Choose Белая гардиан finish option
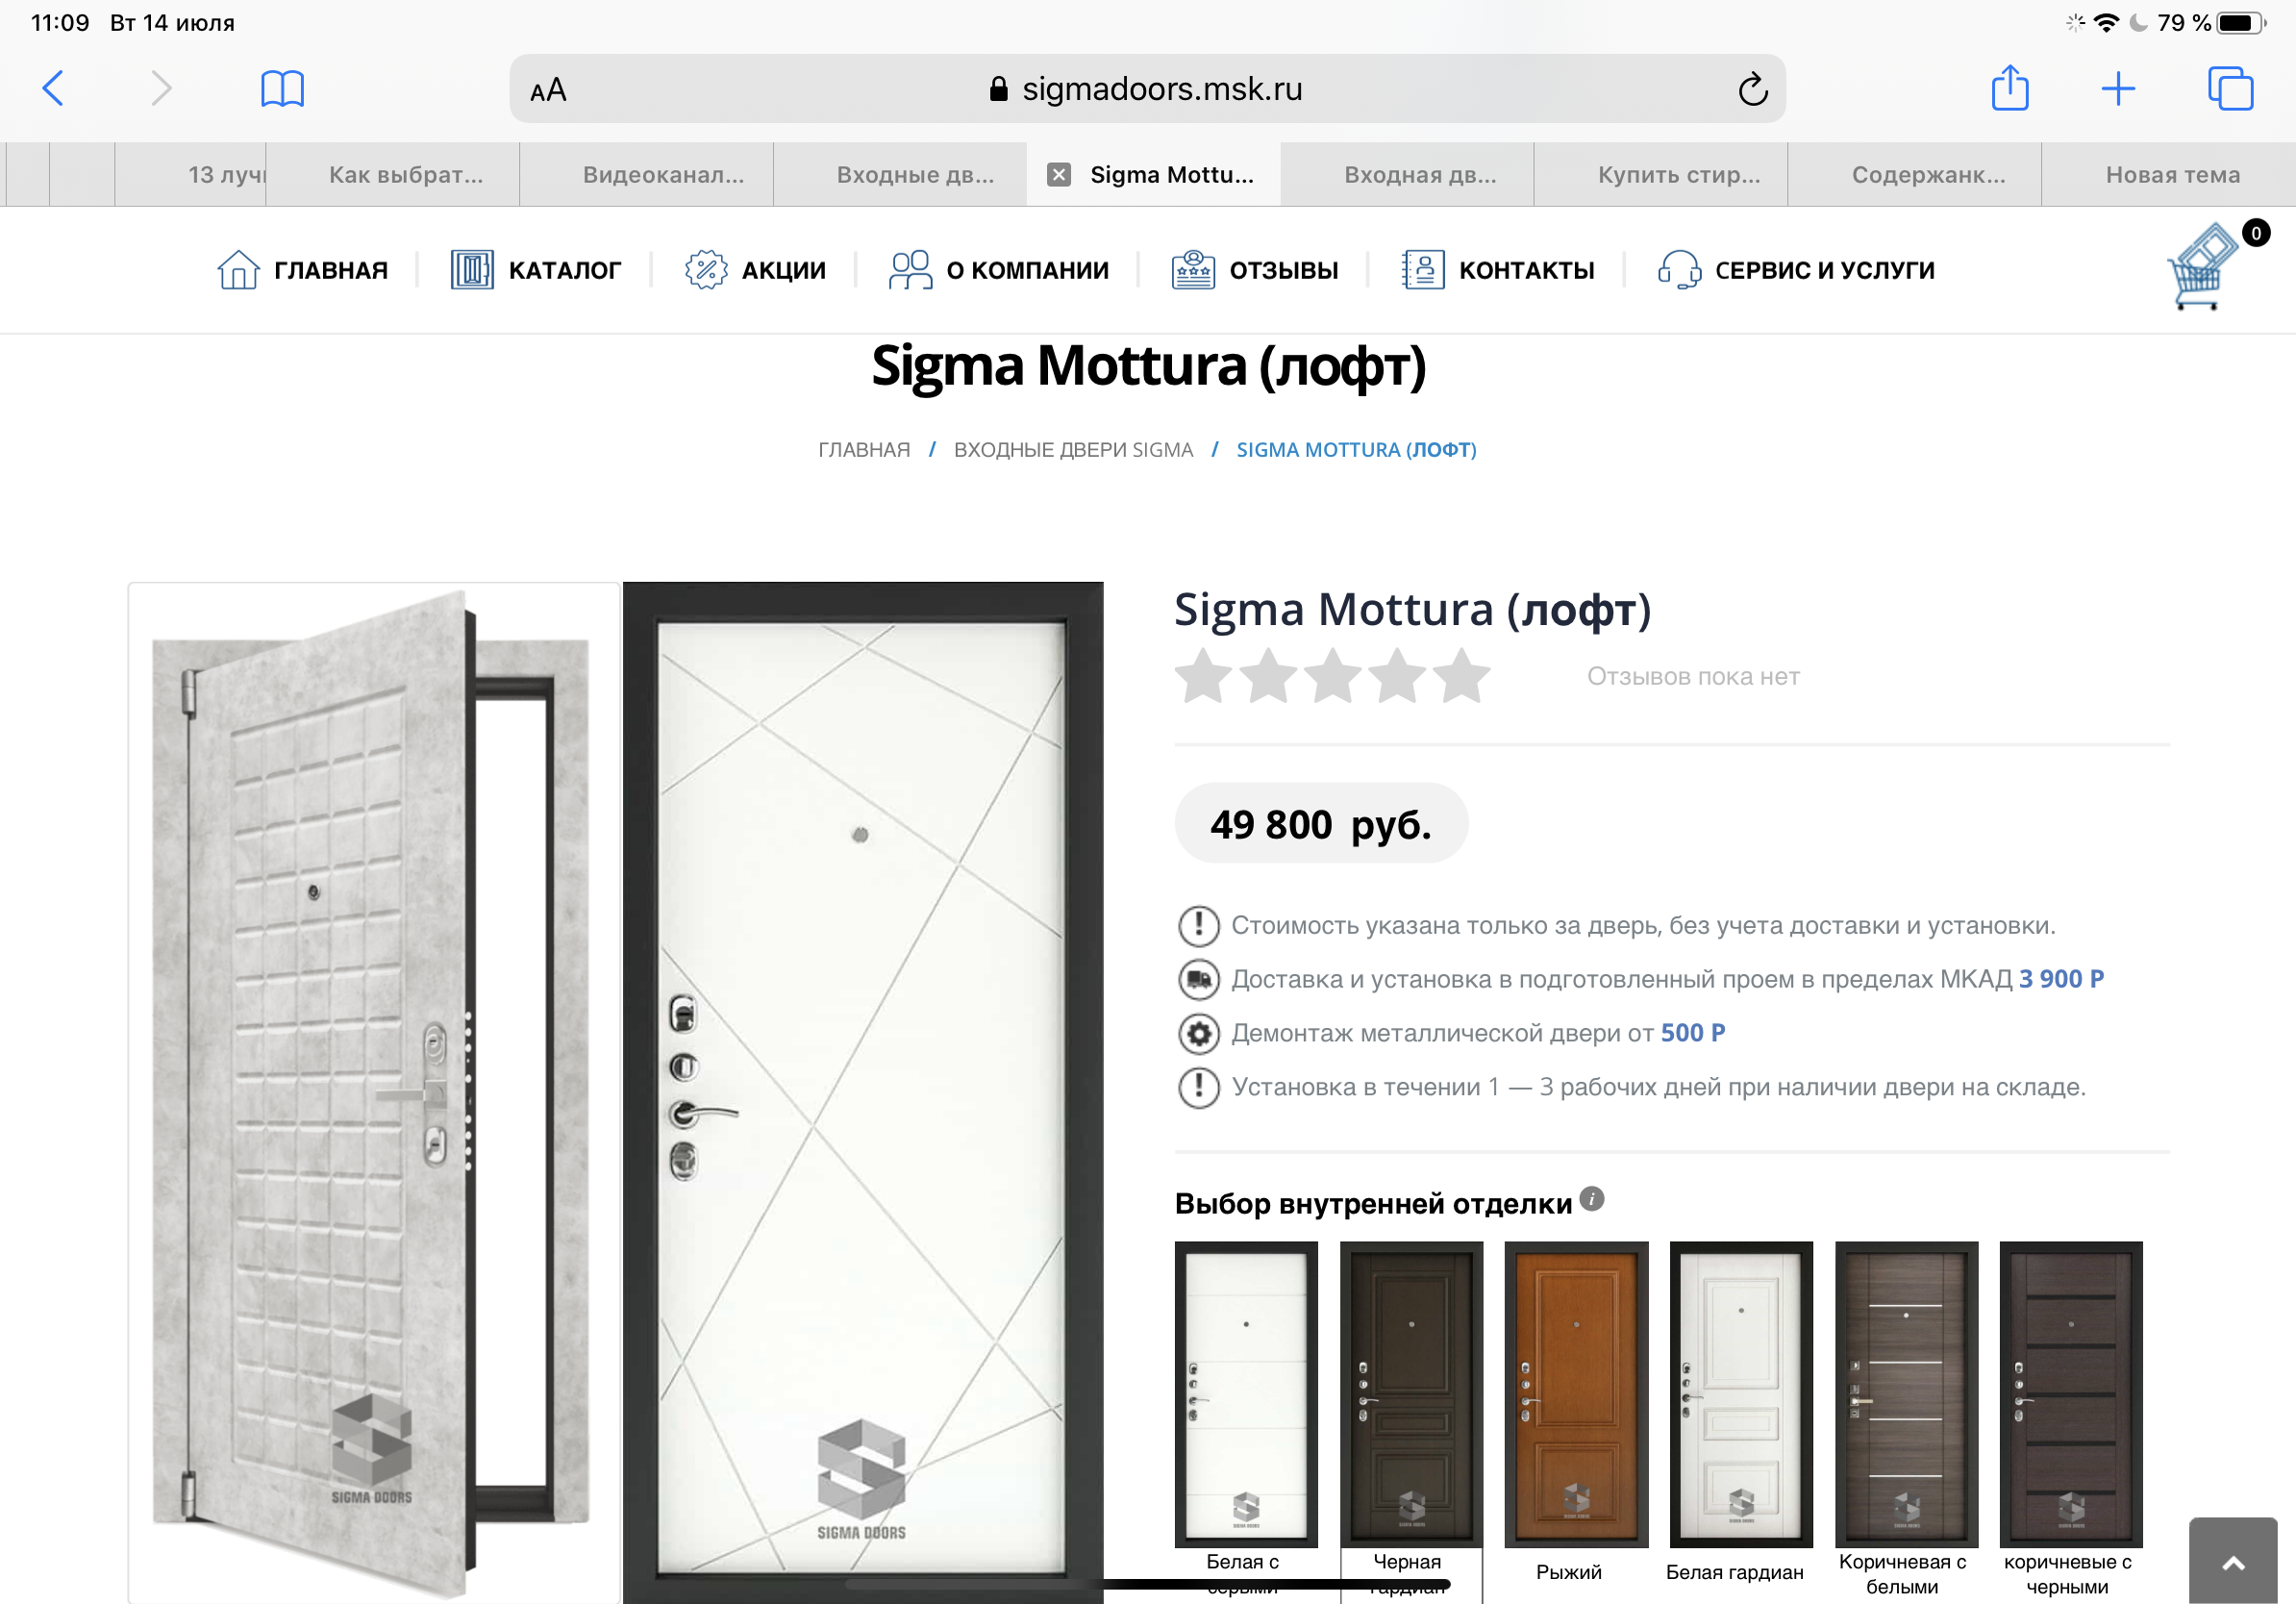The width and height of the screenshot is (2296, 1604). (x=1740, y=1394)
